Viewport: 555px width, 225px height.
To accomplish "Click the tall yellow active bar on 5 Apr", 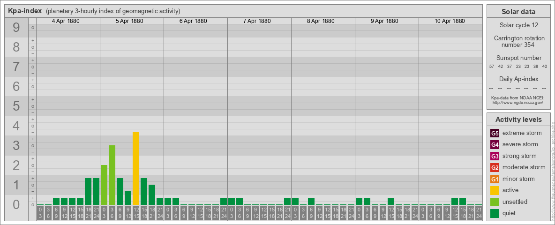I will tap(136, 168).
